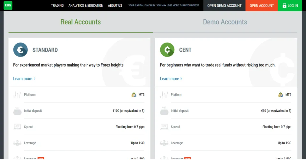306x160 pixels.
Task: Click the MT5 logo icon in Standard card
Action: [x=134, y=95]
